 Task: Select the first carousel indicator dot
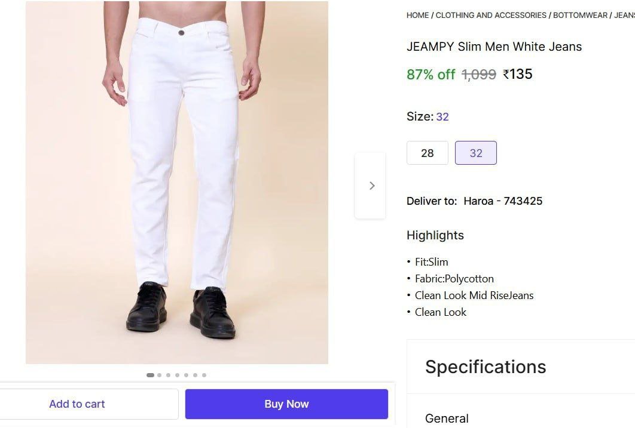(150, 375)
